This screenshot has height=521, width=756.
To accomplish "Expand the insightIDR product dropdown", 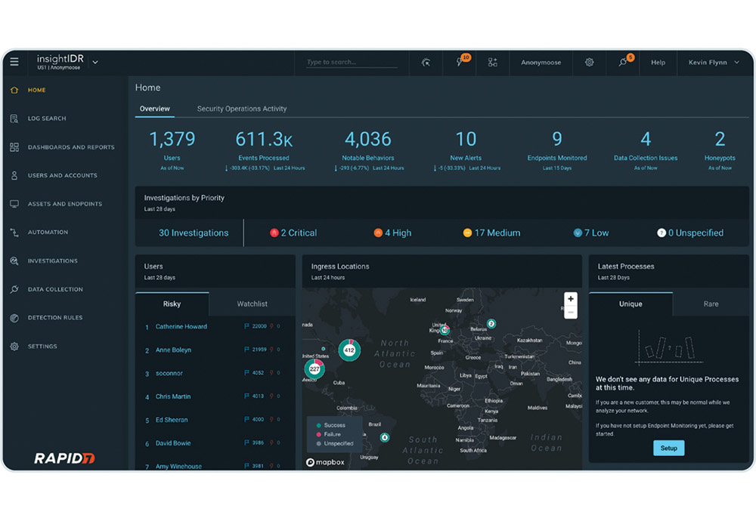I will click(x=95, y=62).
